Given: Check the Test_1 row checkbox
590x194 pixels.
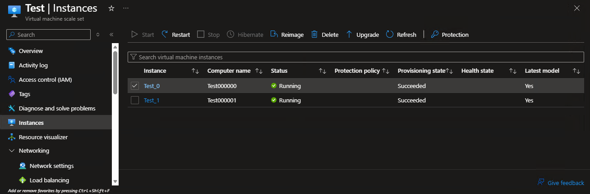Looking at the screenshot, I should tap(135, 100).
